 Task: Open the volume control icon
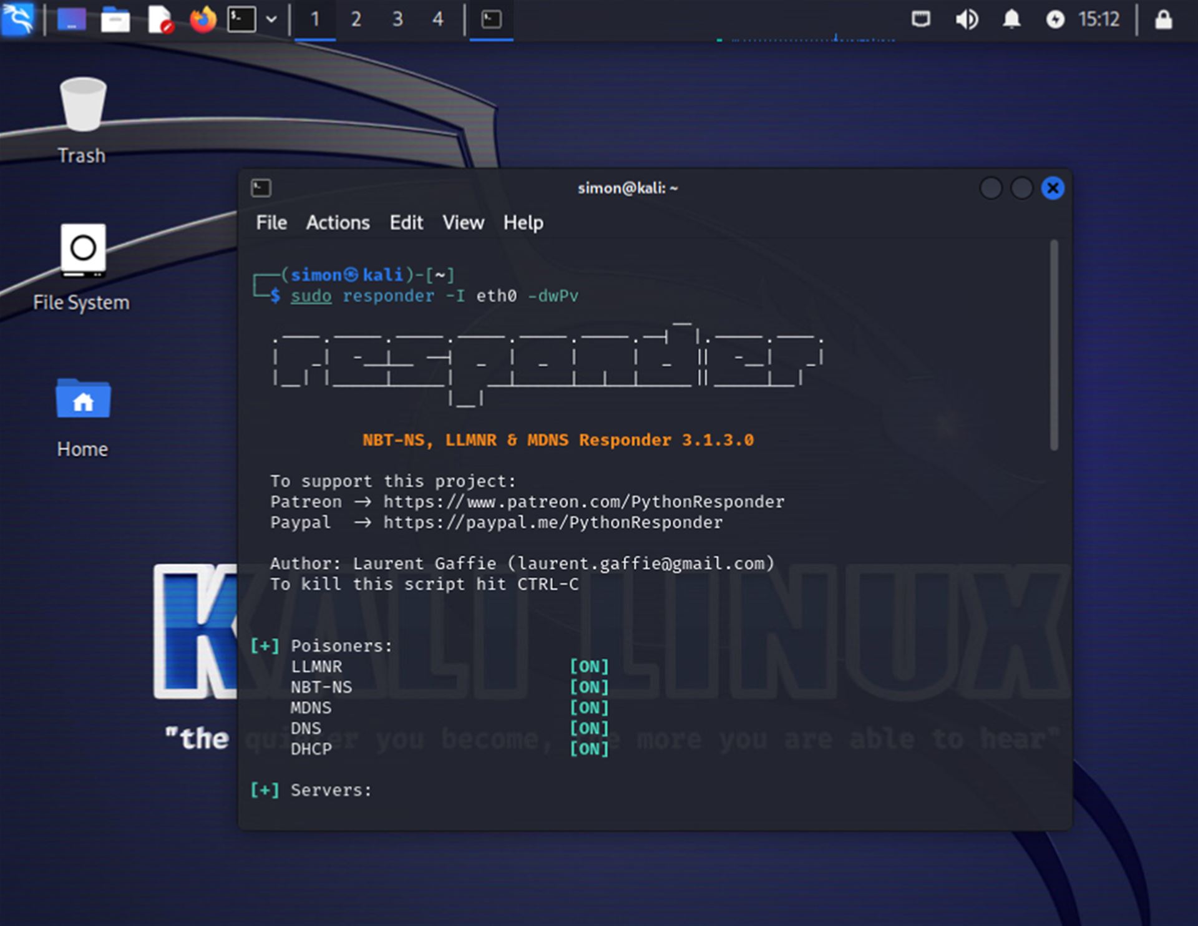coord(967,19)
